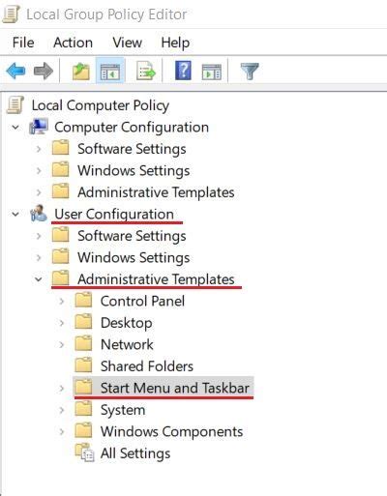Expand the Start Menu and Taskbar chevron
The image size is (387, 496).
coord(61,389)
